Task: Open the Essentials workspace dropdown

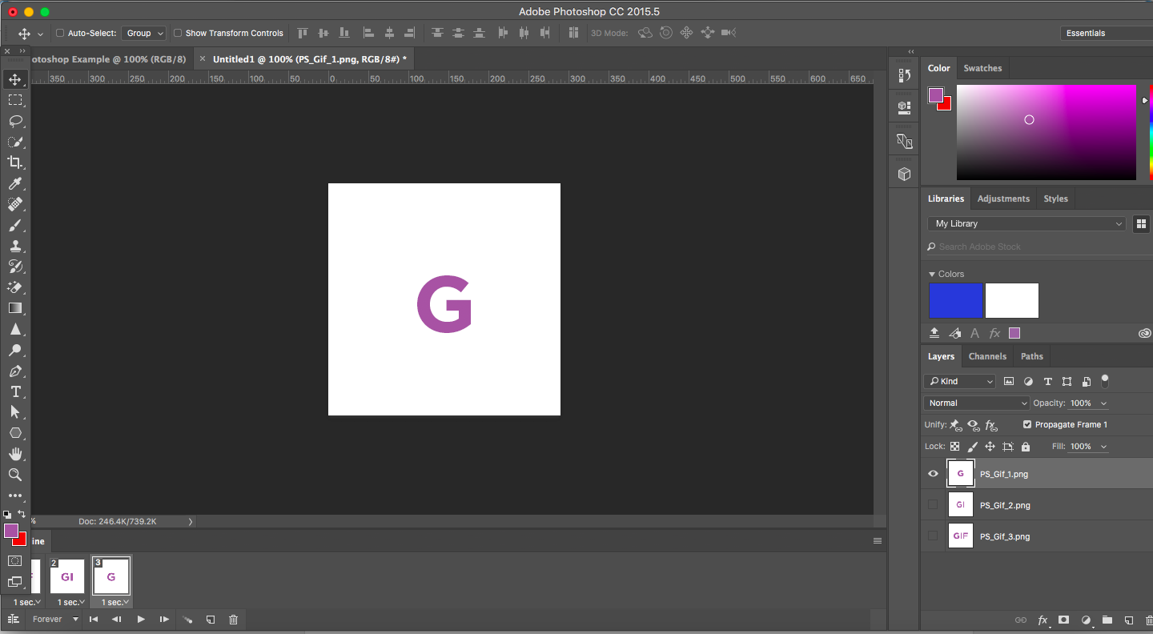Action: tap(1107, 33)
